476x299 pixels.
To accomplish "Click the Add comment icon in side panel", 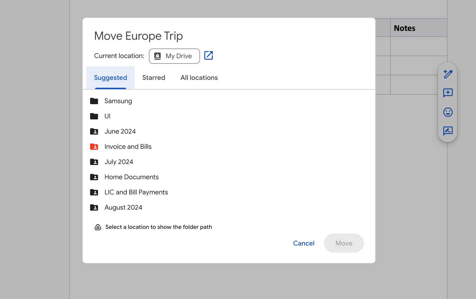I will pos(448,93).
